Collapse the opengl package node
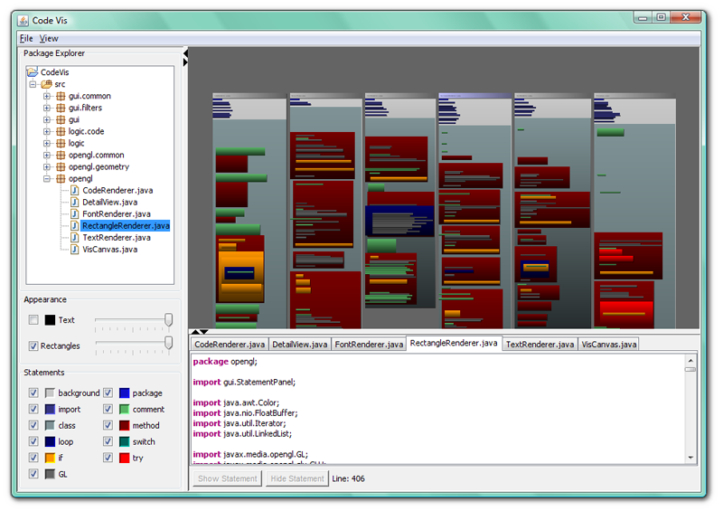 (x=47, y=179)
